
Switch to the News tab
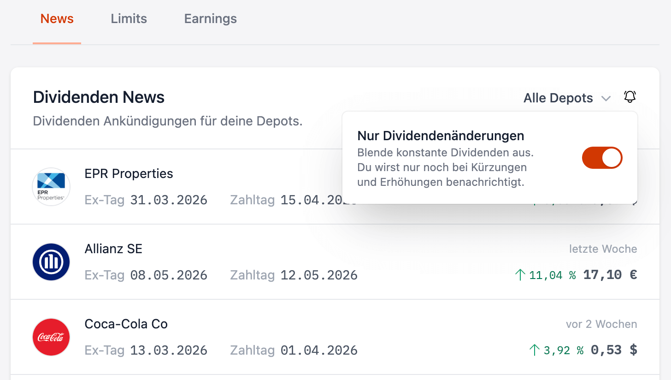click(57, 19)
